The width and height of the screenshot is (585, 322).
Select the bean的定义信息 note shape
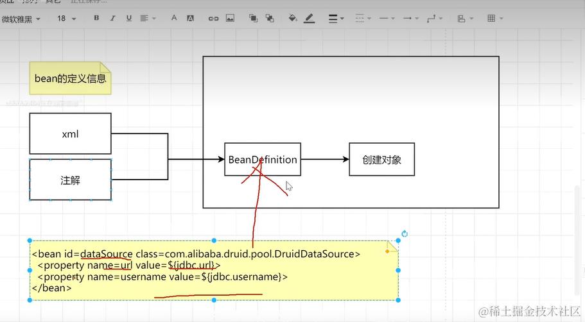tap(70, 78)
